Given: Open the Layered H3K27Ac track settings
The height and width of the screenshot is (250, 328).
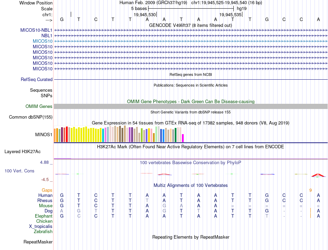Looking at the screenshot, I should [x=22, y=151].
